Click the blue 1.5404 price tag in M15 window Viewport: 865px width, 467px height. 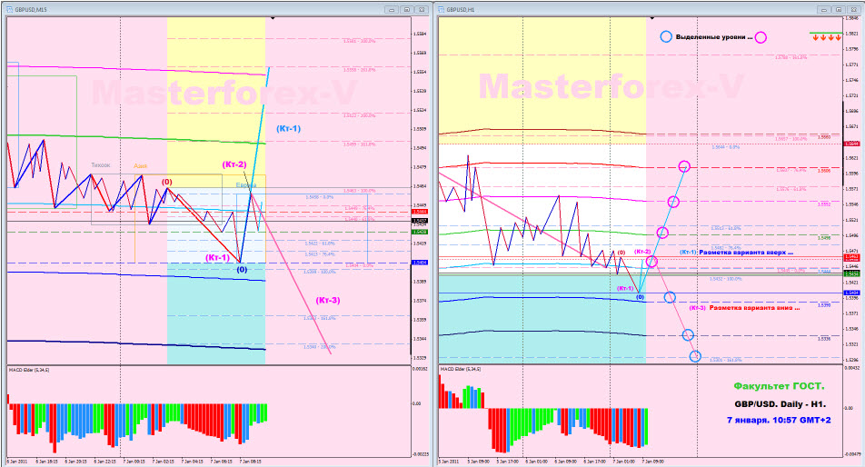[419, 263]
